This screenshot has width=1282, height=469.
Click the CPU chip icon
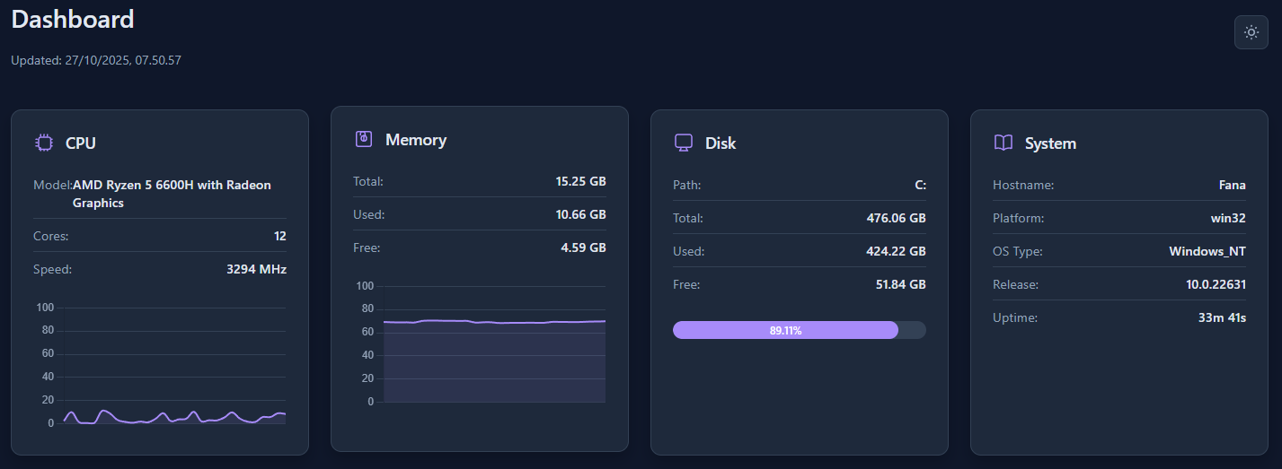tap(43, 143)
